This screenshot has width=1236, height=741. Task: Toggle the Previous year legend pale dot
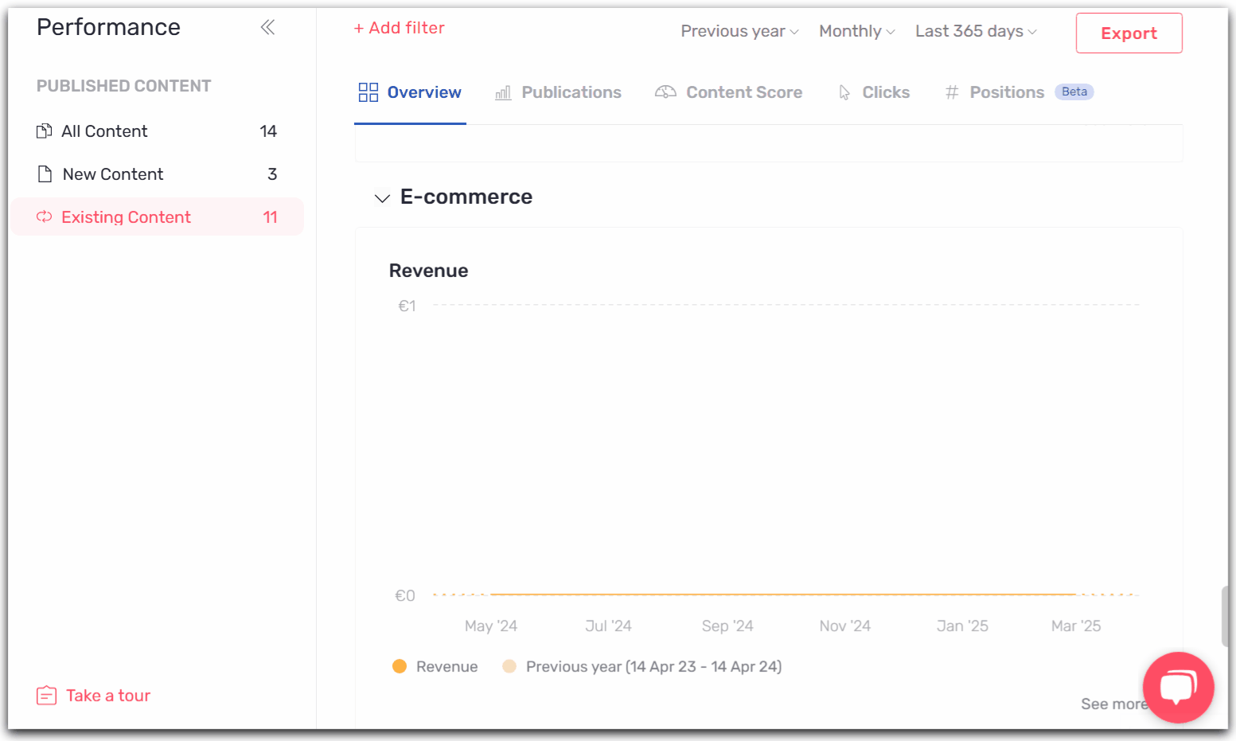509,666
